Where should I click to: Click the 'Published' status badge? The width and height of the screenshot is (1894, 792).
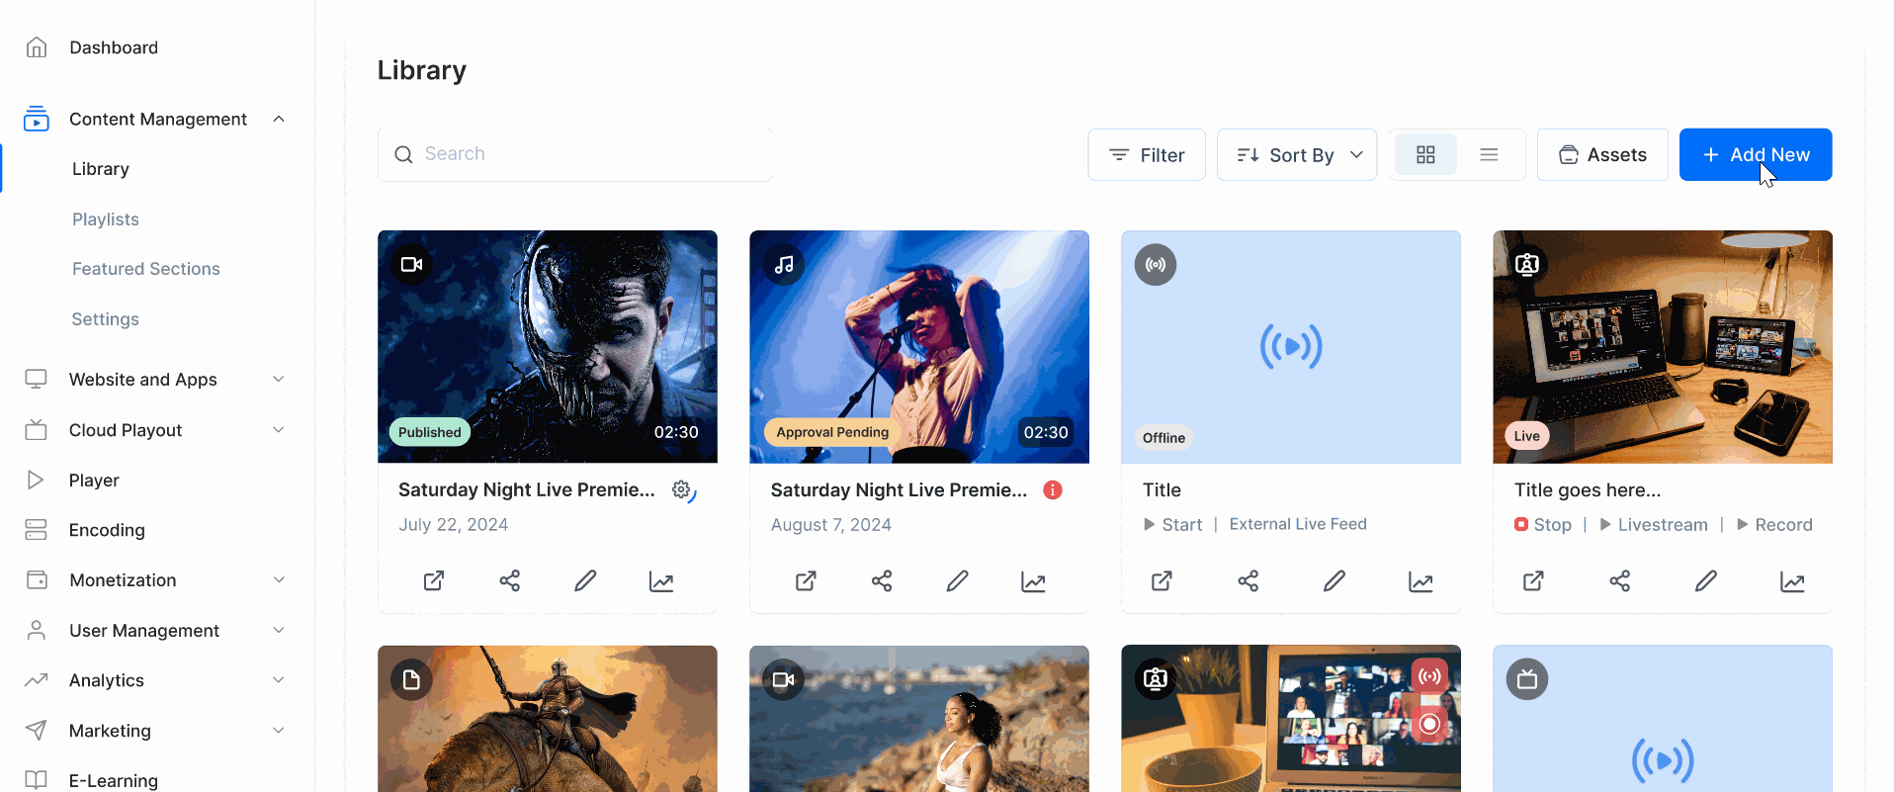[430, 432]
